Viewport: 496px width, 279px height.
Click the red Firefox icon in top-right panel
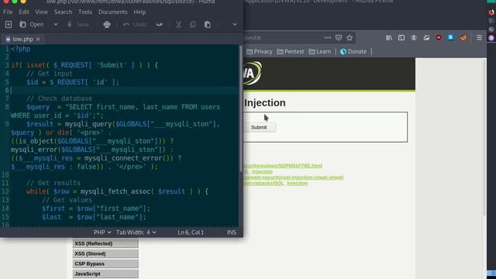click(x=491, y=12)
